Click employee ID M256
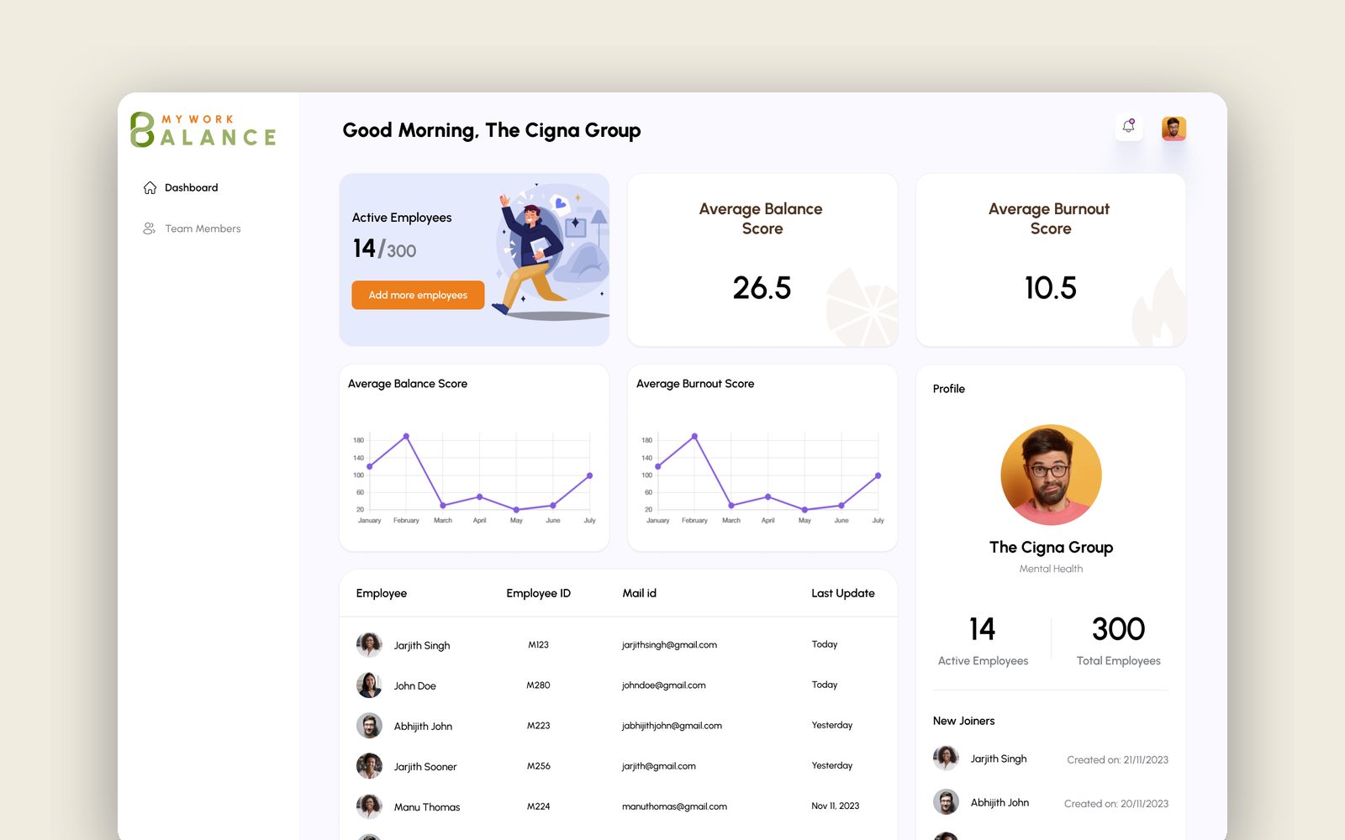1345x840 pixels. click(x=538, y=766)
